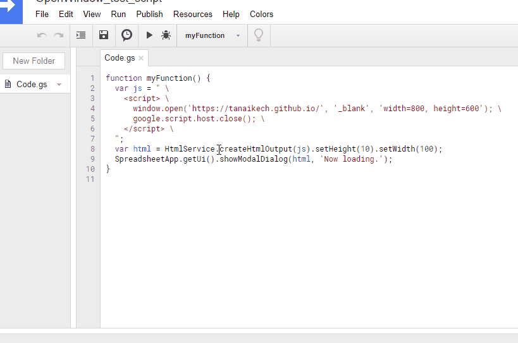The width and height of the screenshot is (518, 343).
Task: Click 'function myFunction() {' code line
Action: [x=158, y=78]
